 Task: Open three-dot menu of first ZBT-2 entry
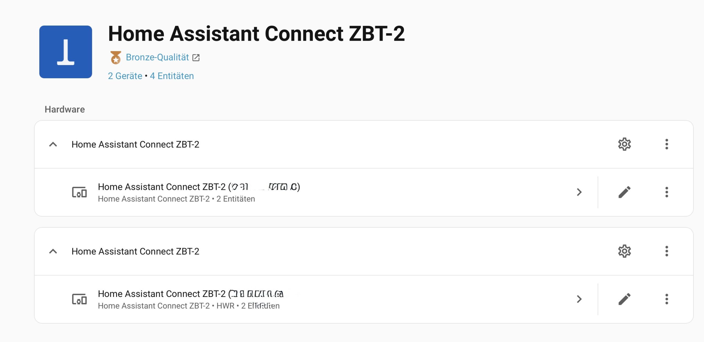(667, 144)
